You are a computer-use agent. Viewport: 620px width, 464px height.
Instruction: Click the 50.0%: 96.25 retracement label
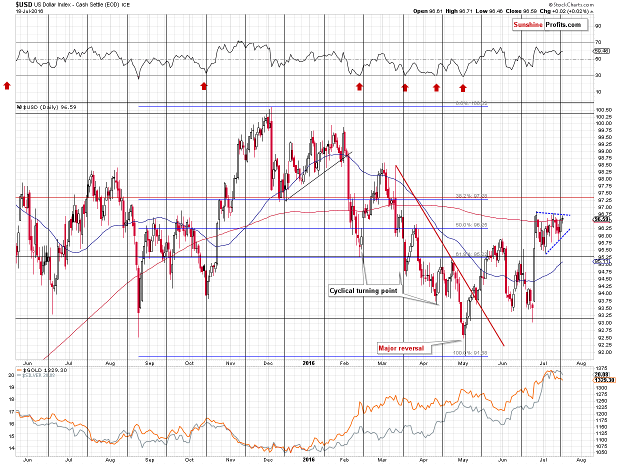point(472,225)
